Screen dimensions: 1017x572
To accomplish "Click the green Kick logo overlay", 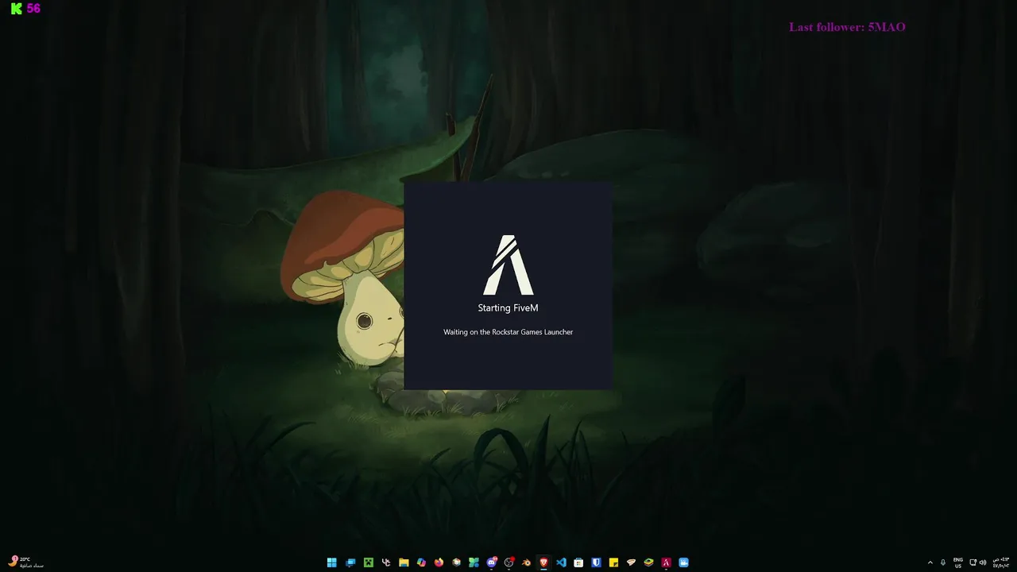I will (16, 8).
